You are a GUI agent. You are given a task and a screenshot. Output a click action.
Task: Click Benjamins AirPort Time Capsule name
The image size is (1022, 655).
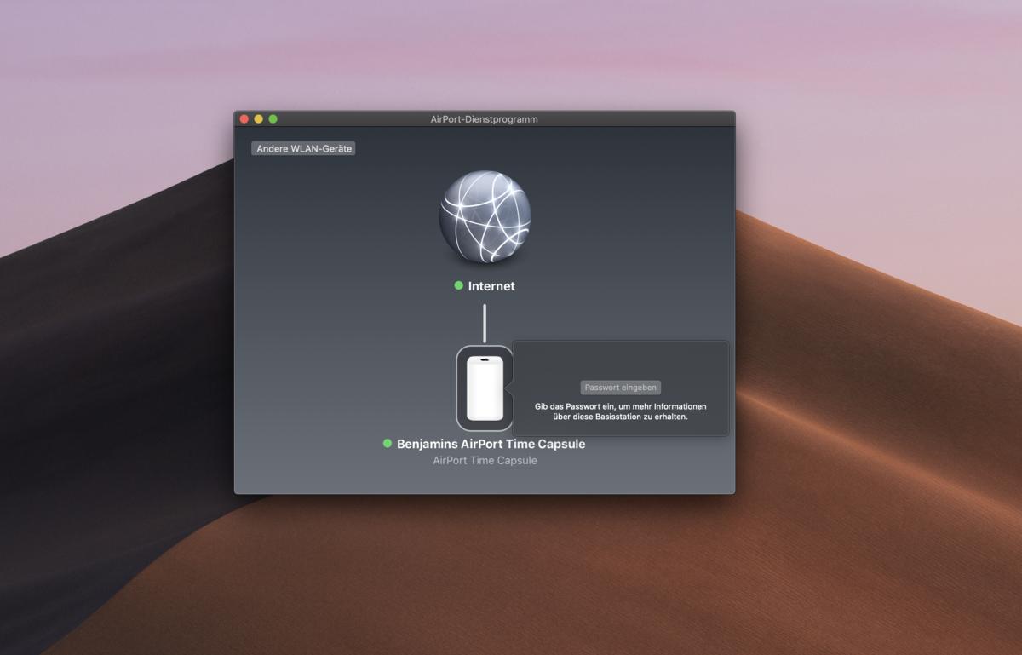pos(491,444)
